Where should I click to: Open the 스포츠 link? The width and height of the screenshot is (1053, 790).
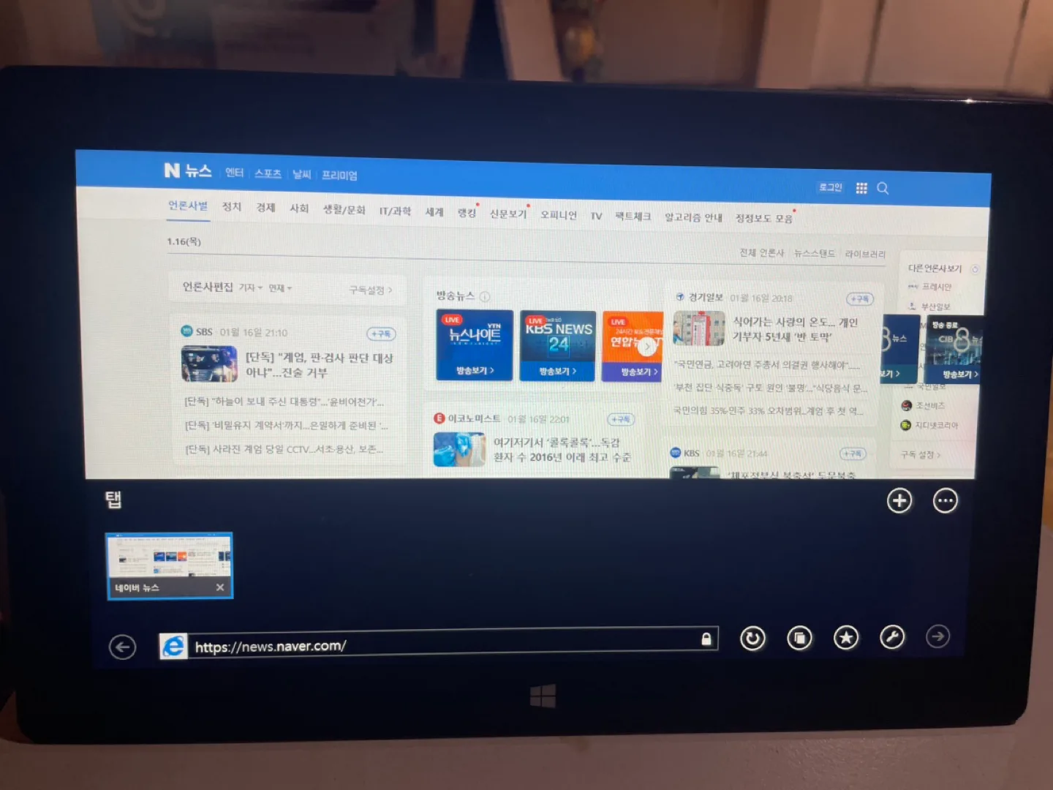268,173
